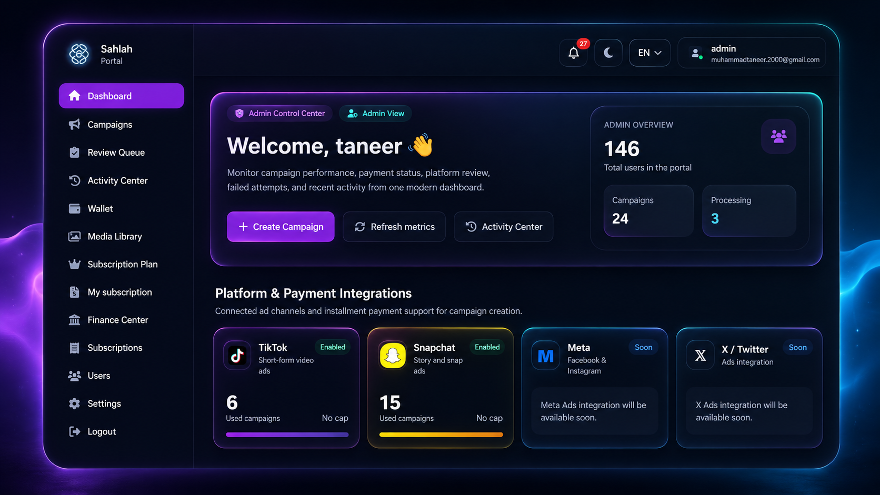Click the Snapchat 15 used campaigns number
880x495 pixels.
pos(390,402)
